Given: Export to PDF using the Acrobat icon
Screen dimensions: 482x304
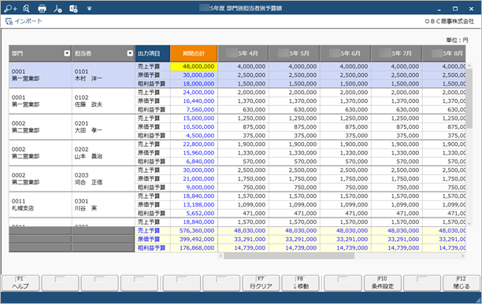Looking at the screenshot, I should pyautogui.click(x=57, y=9).
